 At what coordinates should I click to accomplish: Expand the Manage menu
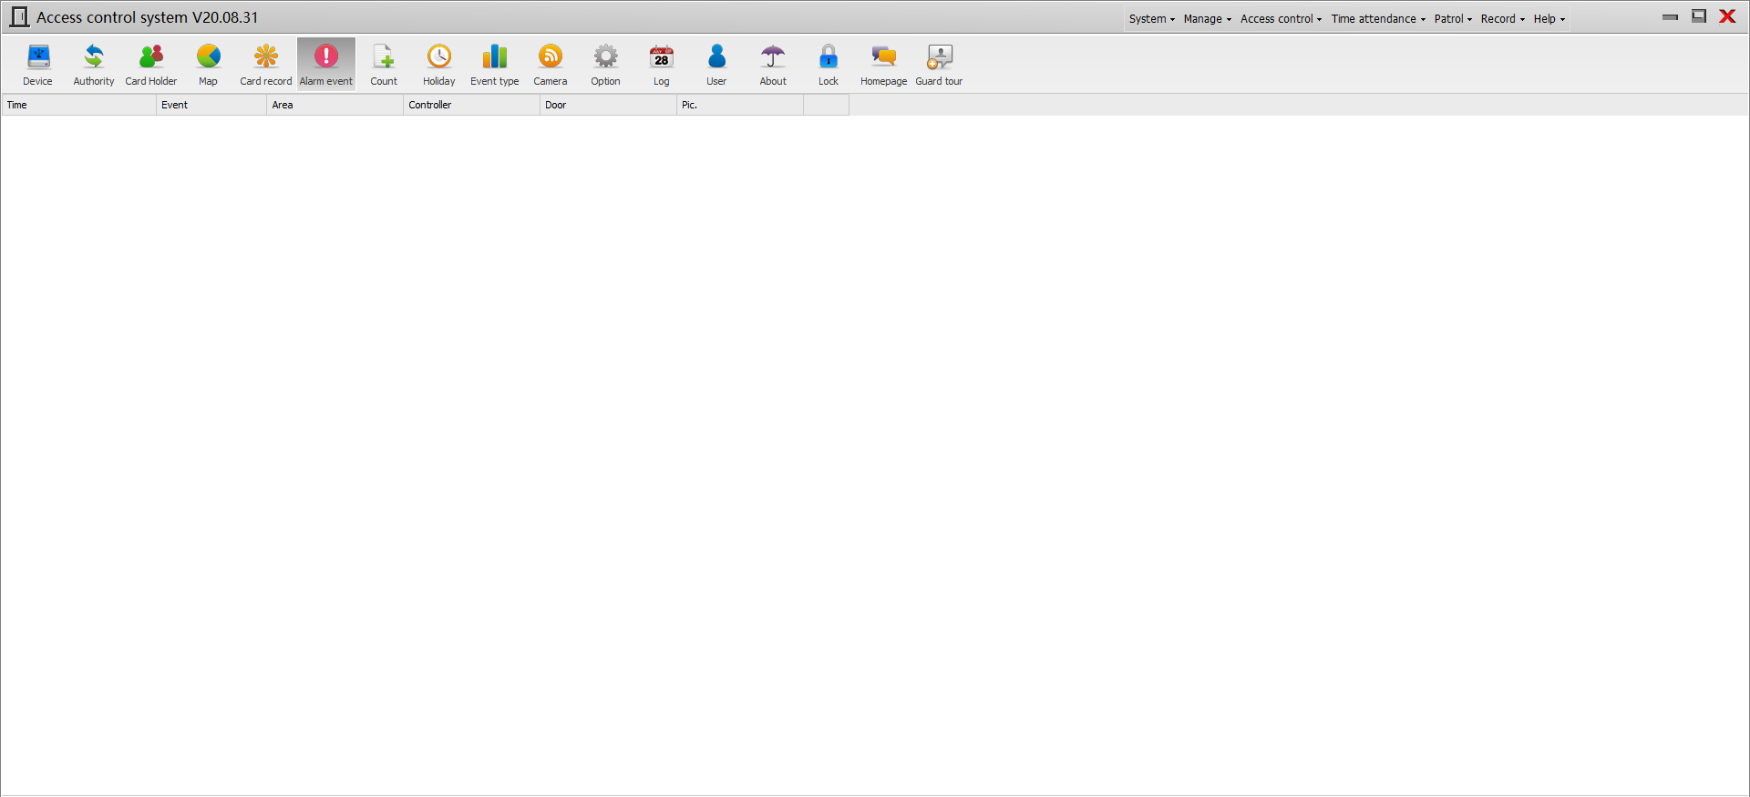(x=1208, y=18)
